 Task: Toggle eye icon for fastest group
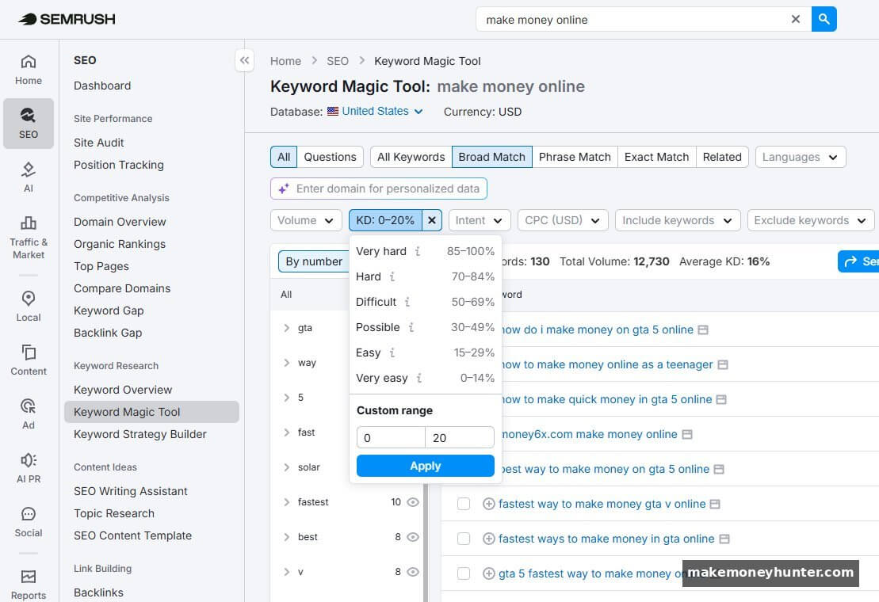(x=413, y=501)
